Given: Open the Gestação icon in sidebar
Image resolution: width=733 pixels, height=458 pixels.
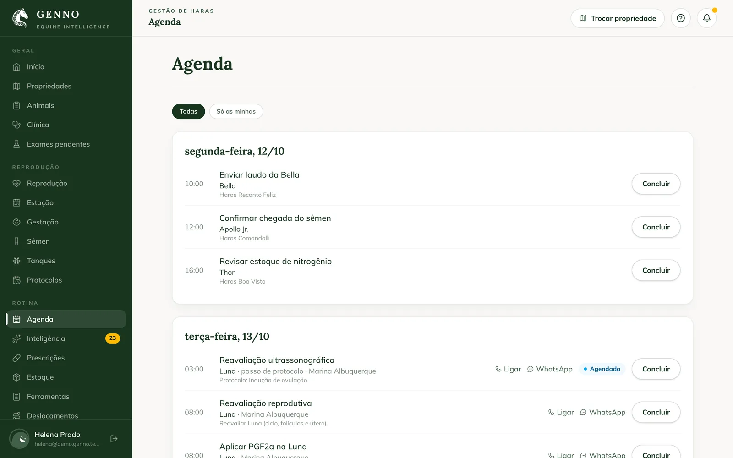Looking at the screenshot, I should (x=16, y=222).
